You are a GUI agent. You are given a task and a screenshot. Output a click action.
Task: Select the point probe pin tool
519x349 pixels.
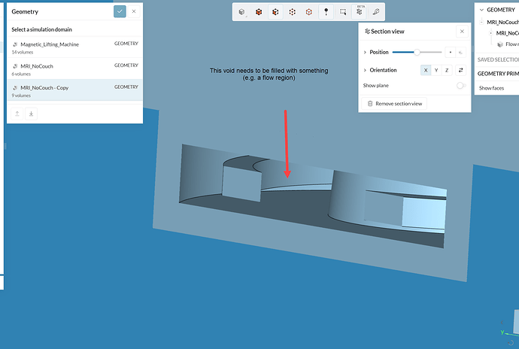pyautogui.click(x=326, y=12)
